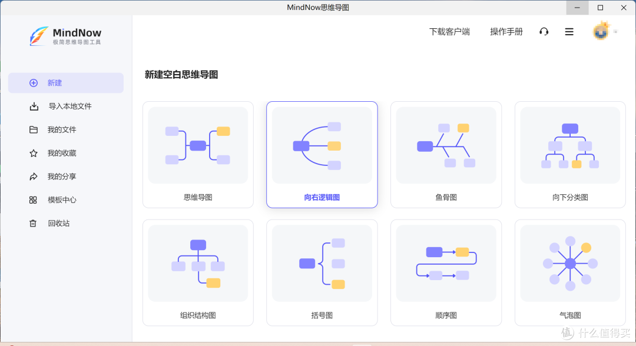Expand the dropdown arrow beside avatar
The height and width of the screenshot is (346, 636).
pyautogui.click(x=615, y=32)
